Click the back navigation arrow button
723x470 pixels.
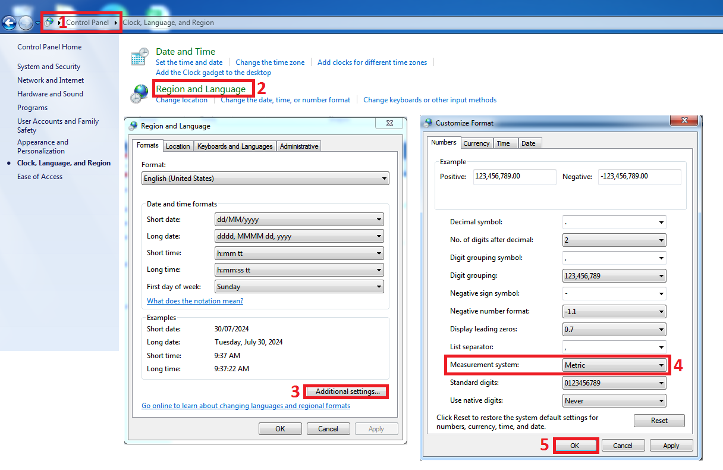click(9, 23)
